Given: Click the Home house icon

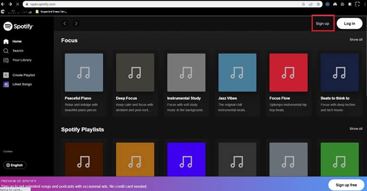Looking at the screenshot, I should click(6, 42).
